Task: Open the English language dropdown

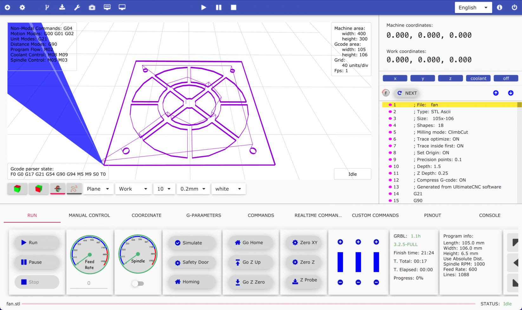Action: [x=473, y=8]
